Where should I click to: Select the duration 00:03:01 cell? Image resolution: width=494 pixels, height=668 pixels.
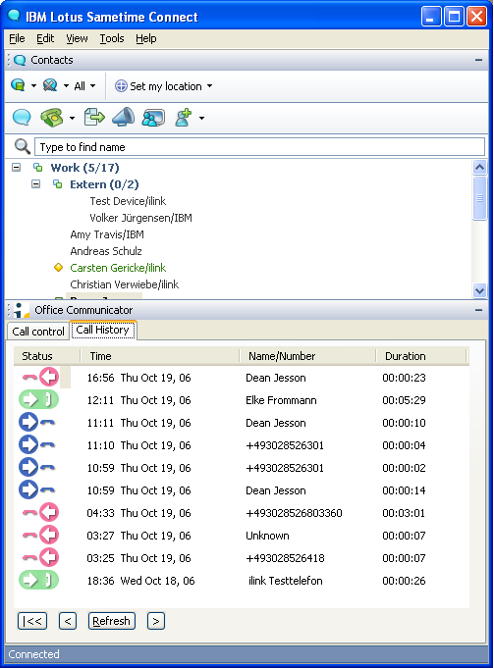[404, 513]
